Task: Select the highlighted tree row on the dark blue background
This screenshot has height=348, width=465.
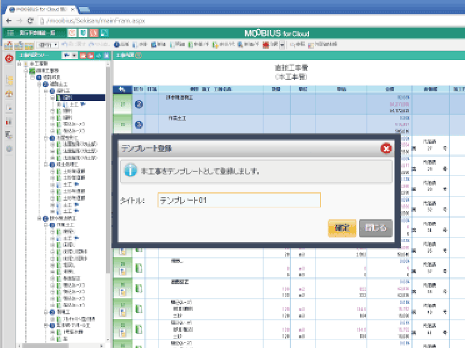Action: pyautogui.click(x=80, y=97)
